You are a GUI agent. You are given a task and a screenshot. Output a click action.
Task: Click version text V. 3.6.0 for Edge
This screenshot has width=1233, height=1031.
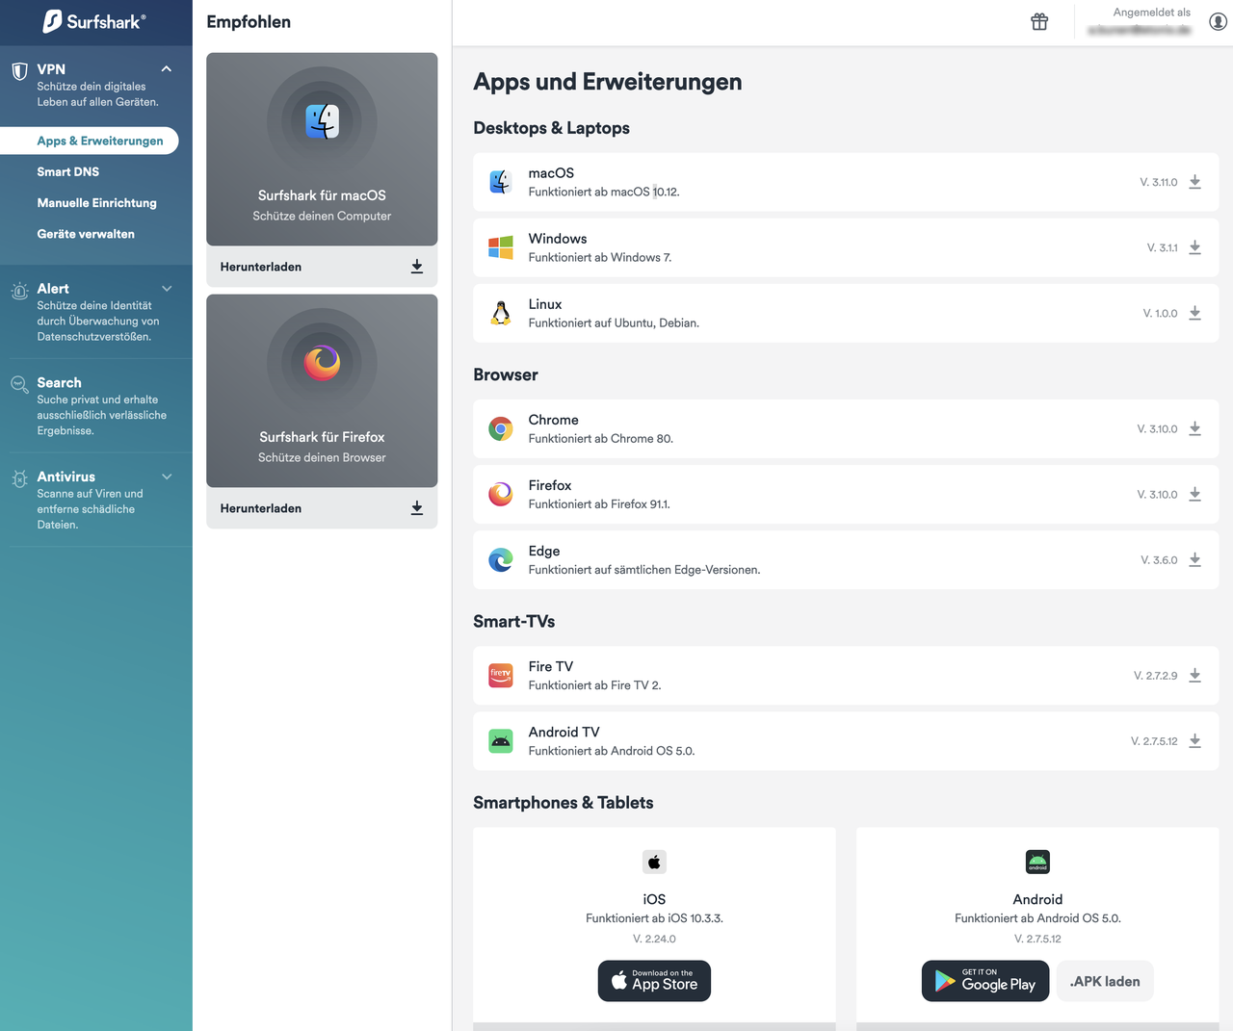click(1159, 559)
